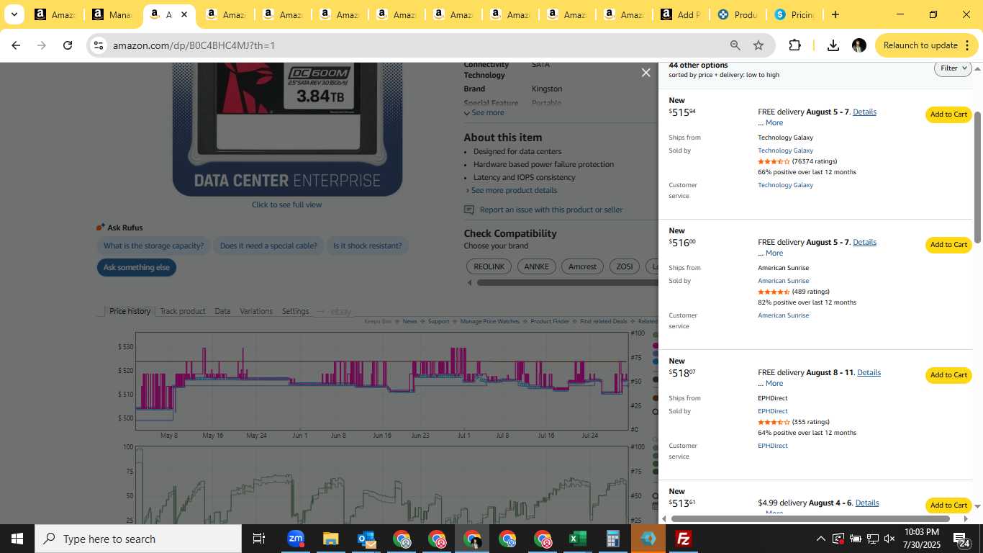Open Keepa Manage Price Watches link
This screenshot has width=983, height=553.
click(489, 321)
